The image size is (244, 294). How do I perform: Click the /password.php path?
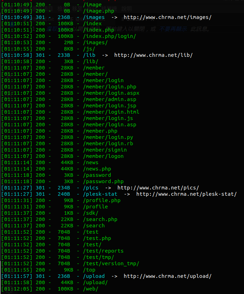[x=103, y=181]
